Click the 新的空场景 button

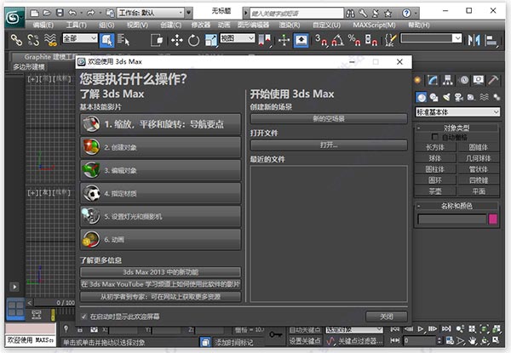(329, 119)
